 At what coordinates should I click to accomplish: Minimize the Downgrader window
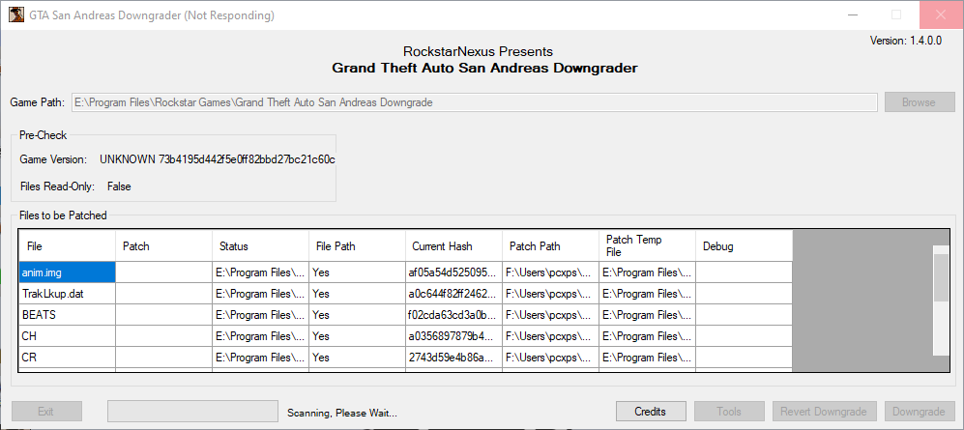[854, 15]
